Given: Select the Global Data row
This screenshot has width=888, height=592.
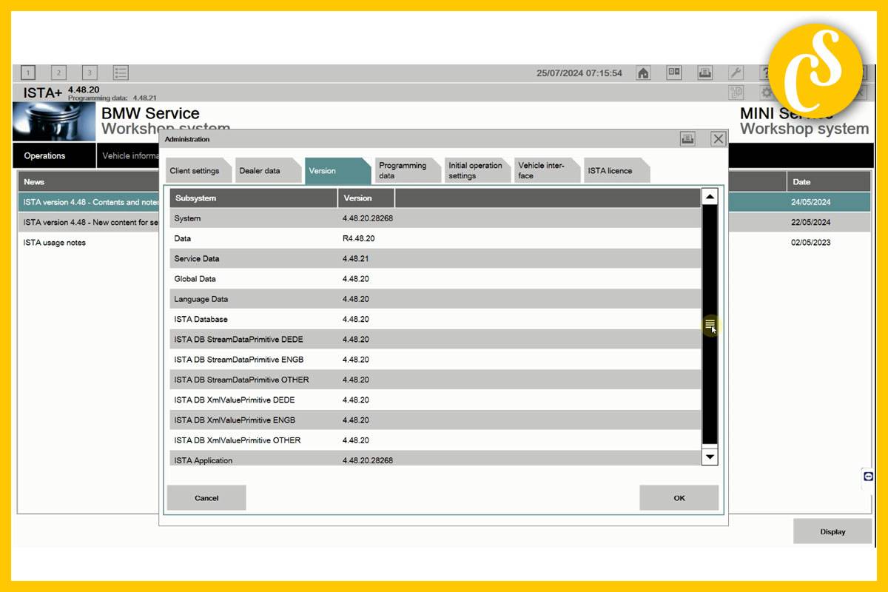Looking at the screenshot, I should [435, 279].
